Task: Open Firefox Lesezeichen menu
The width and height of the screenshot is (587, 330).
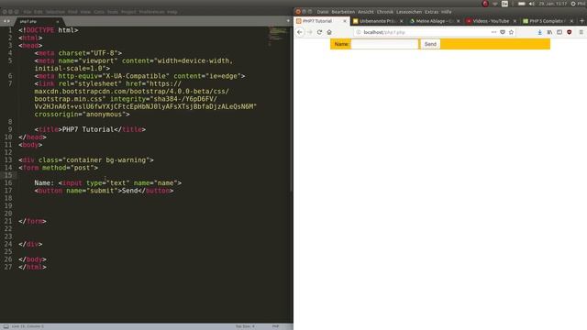Action: tap(409, 12)
